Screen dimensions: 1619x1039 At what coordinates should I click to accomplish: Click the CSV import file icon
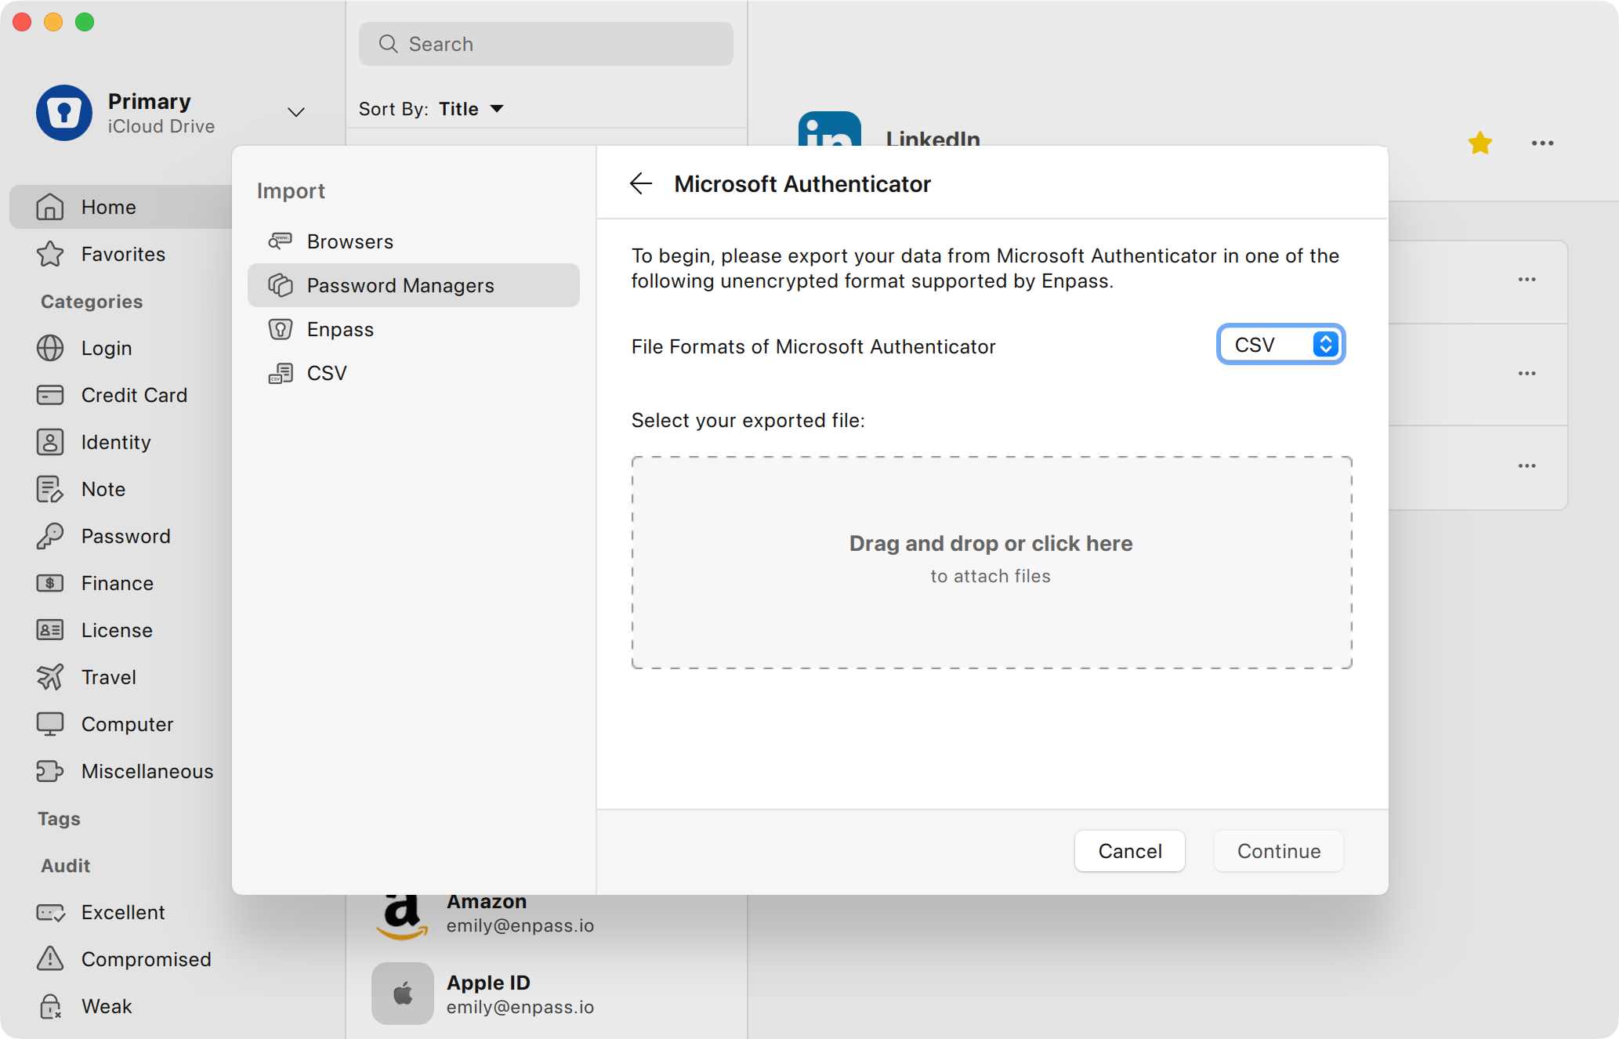coord(280,373)
